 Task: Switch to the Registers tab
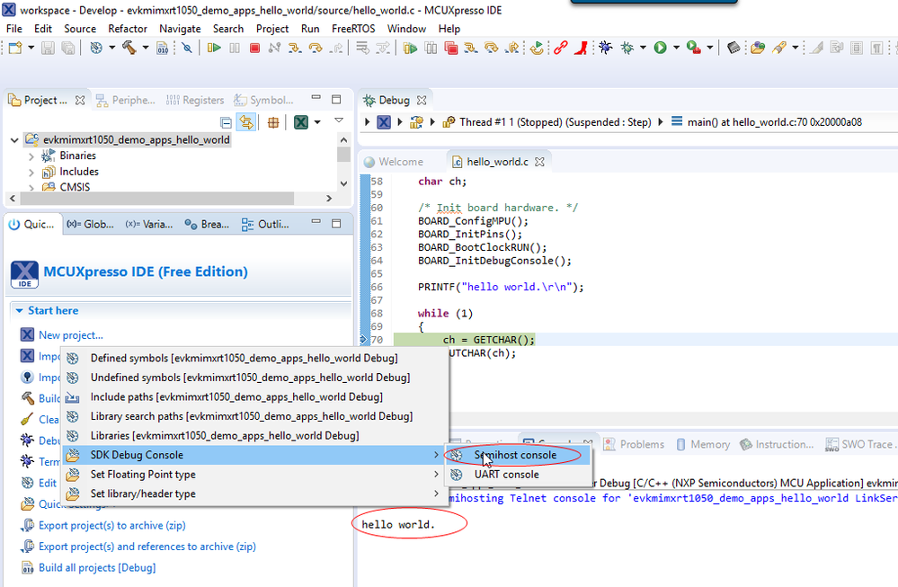195,100
